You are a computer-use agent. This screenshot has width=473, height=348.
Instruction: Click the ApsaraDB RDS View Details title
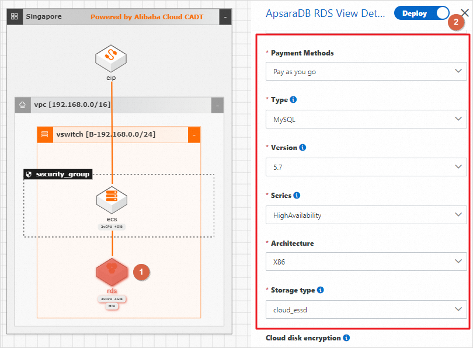325,13
